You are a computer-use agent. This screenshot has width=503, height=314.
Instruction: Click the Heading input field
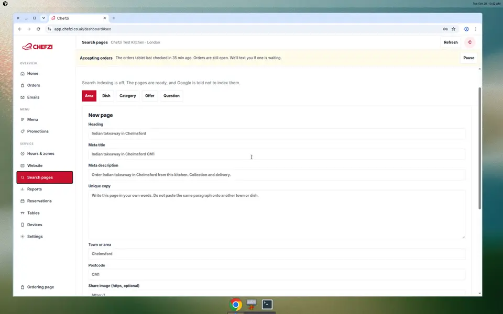point(277,133)
